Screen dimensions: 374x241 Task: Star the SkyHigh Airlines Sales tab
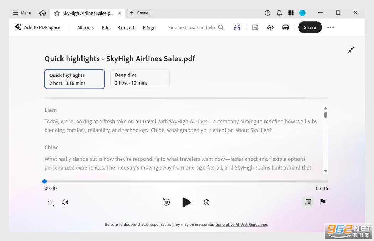tap(57, 13)
